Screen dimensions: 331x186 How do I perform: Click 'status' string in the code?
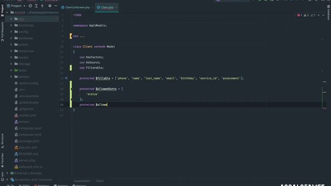click(x=92, y=94)
